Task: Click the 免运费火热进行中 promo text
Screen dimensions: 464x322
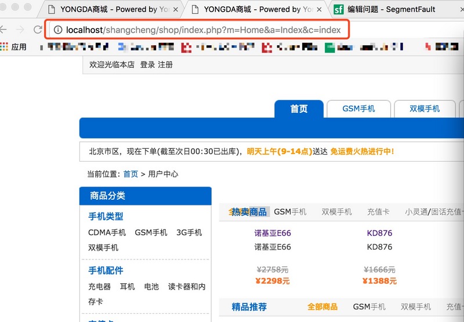Action: pos(362,152)
